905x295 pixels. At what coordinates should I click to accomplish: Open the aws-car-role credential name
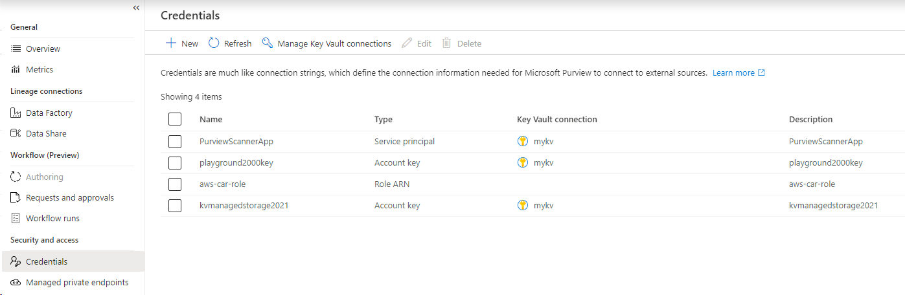click(222, 184)
